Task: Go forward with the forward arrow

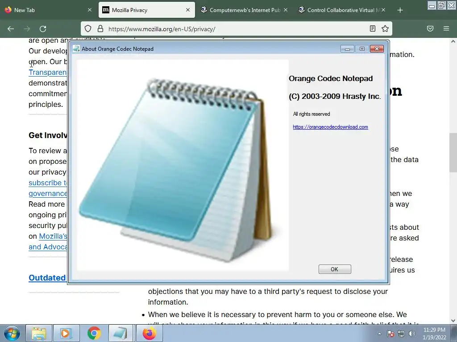Action: click(27, 29)
